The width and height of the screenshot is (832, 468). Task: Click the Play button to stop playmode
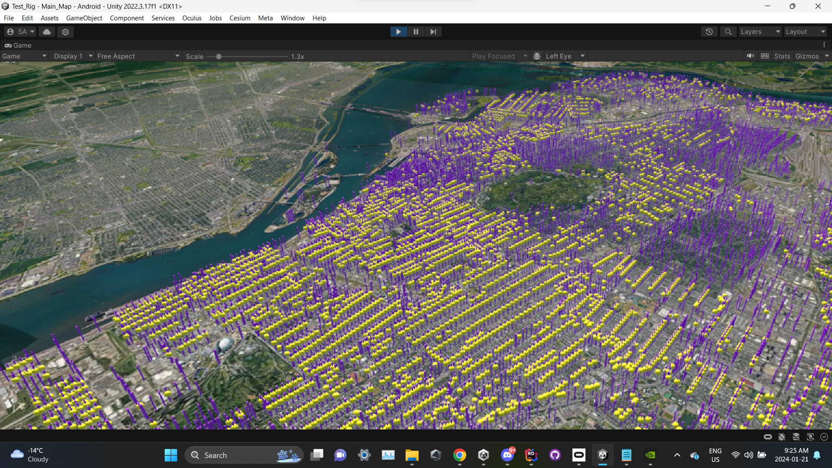tap(398, 32)
